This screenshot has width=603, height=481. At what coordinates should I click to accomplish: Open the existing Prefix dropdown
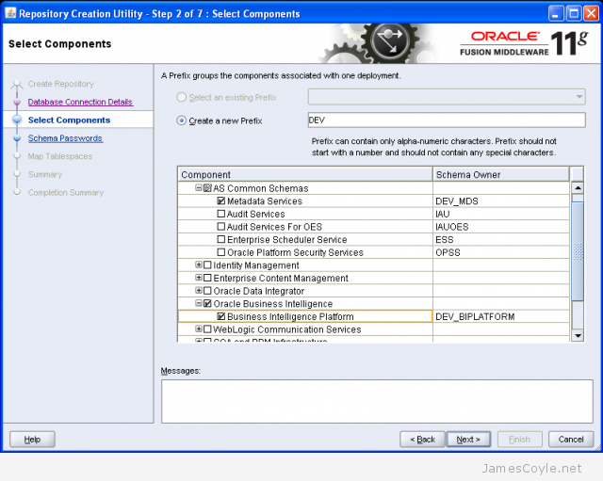tap(579, 97)
